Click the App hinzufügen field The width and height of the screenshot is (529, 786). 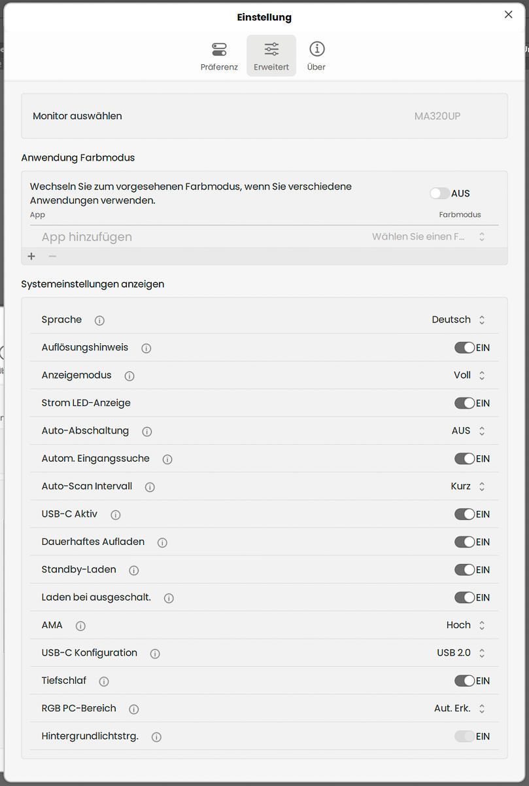(x=163, y=237)
